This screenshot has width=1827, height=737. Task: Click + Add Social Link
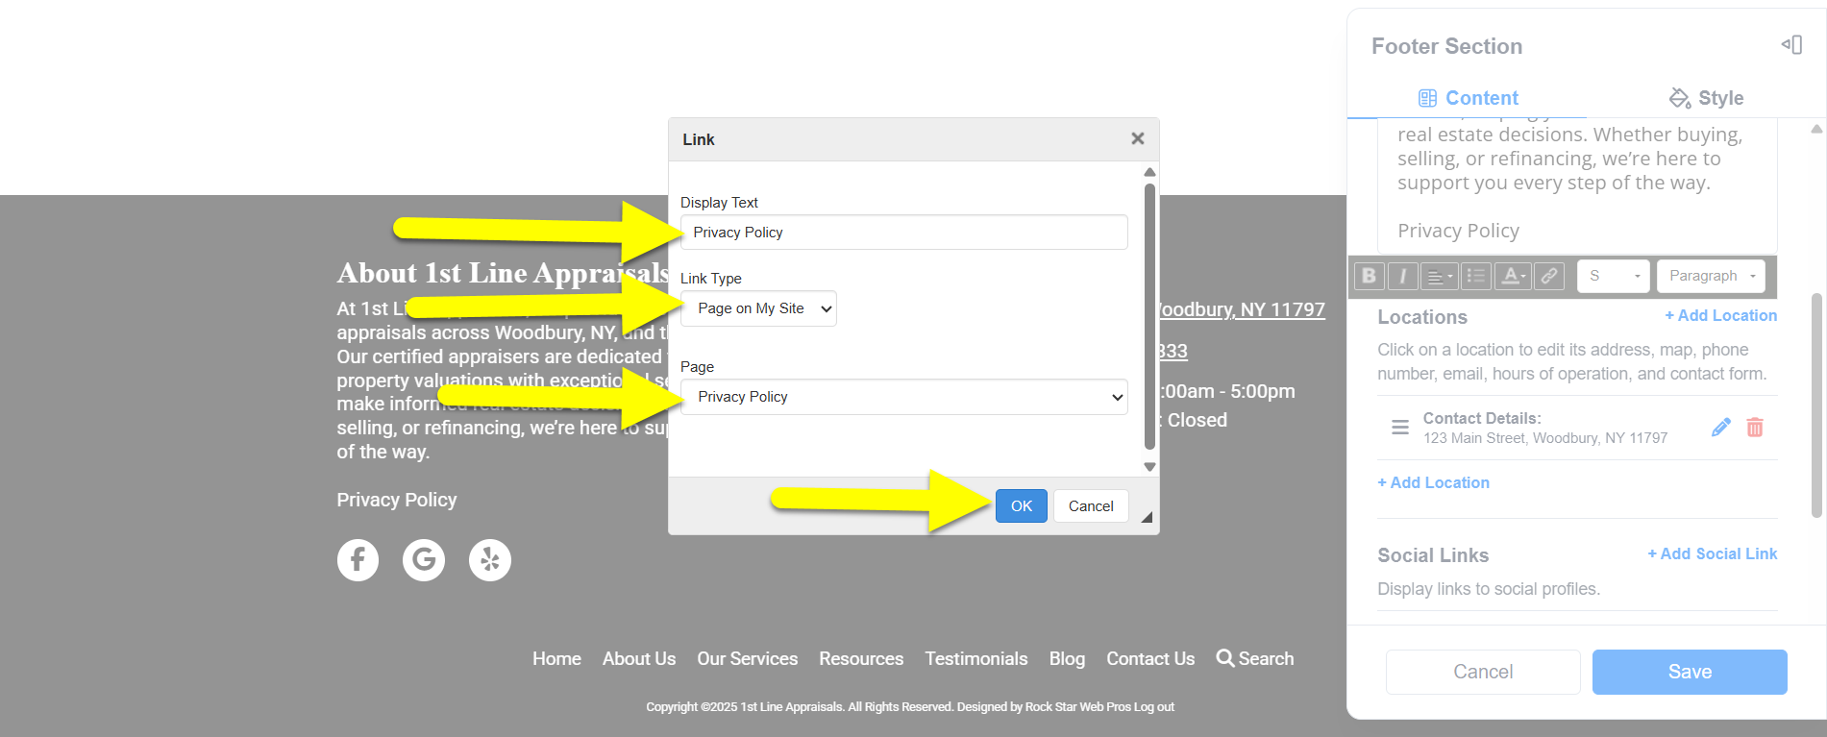1712,553
